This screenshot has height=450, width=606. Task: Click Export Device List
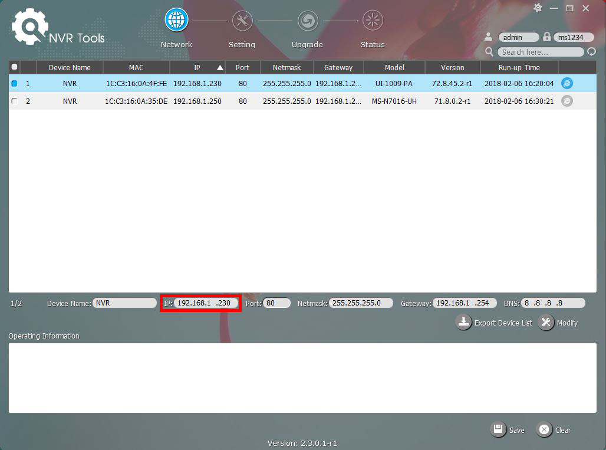click(494, 323)
